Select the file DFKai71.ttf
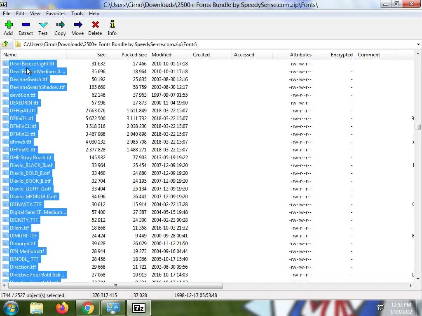Image resolution: width=422 pixels, height=316 pixels. [x=22, y=118]
